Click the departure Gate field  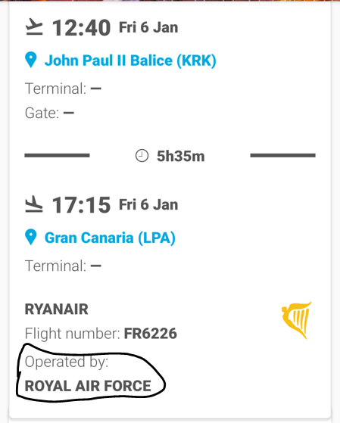click(x=49, y=113)
